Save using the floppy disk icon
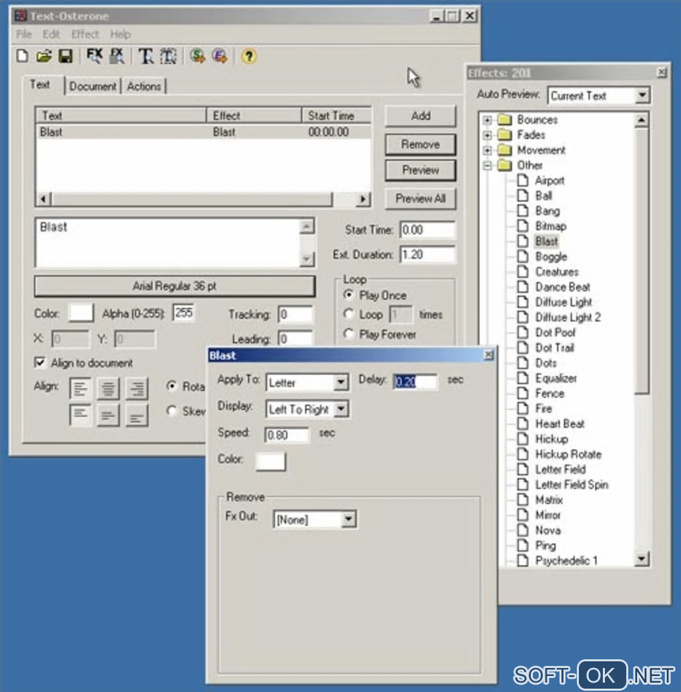 pos(65,56)
